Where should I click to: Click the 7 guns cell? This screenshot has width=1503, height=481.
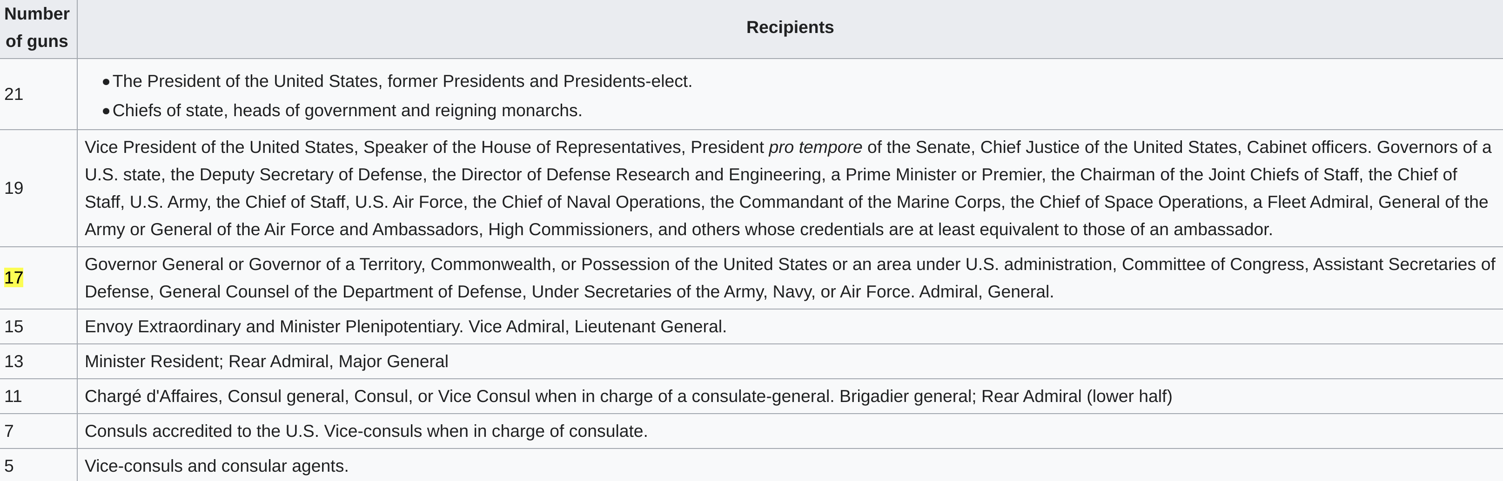point(38,431)
